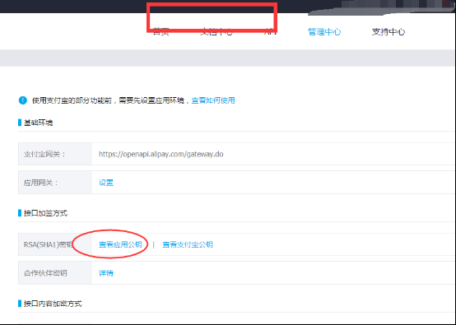456x325 pixels.
Task: Click the 应用网关 label
Action: (41, 183)
